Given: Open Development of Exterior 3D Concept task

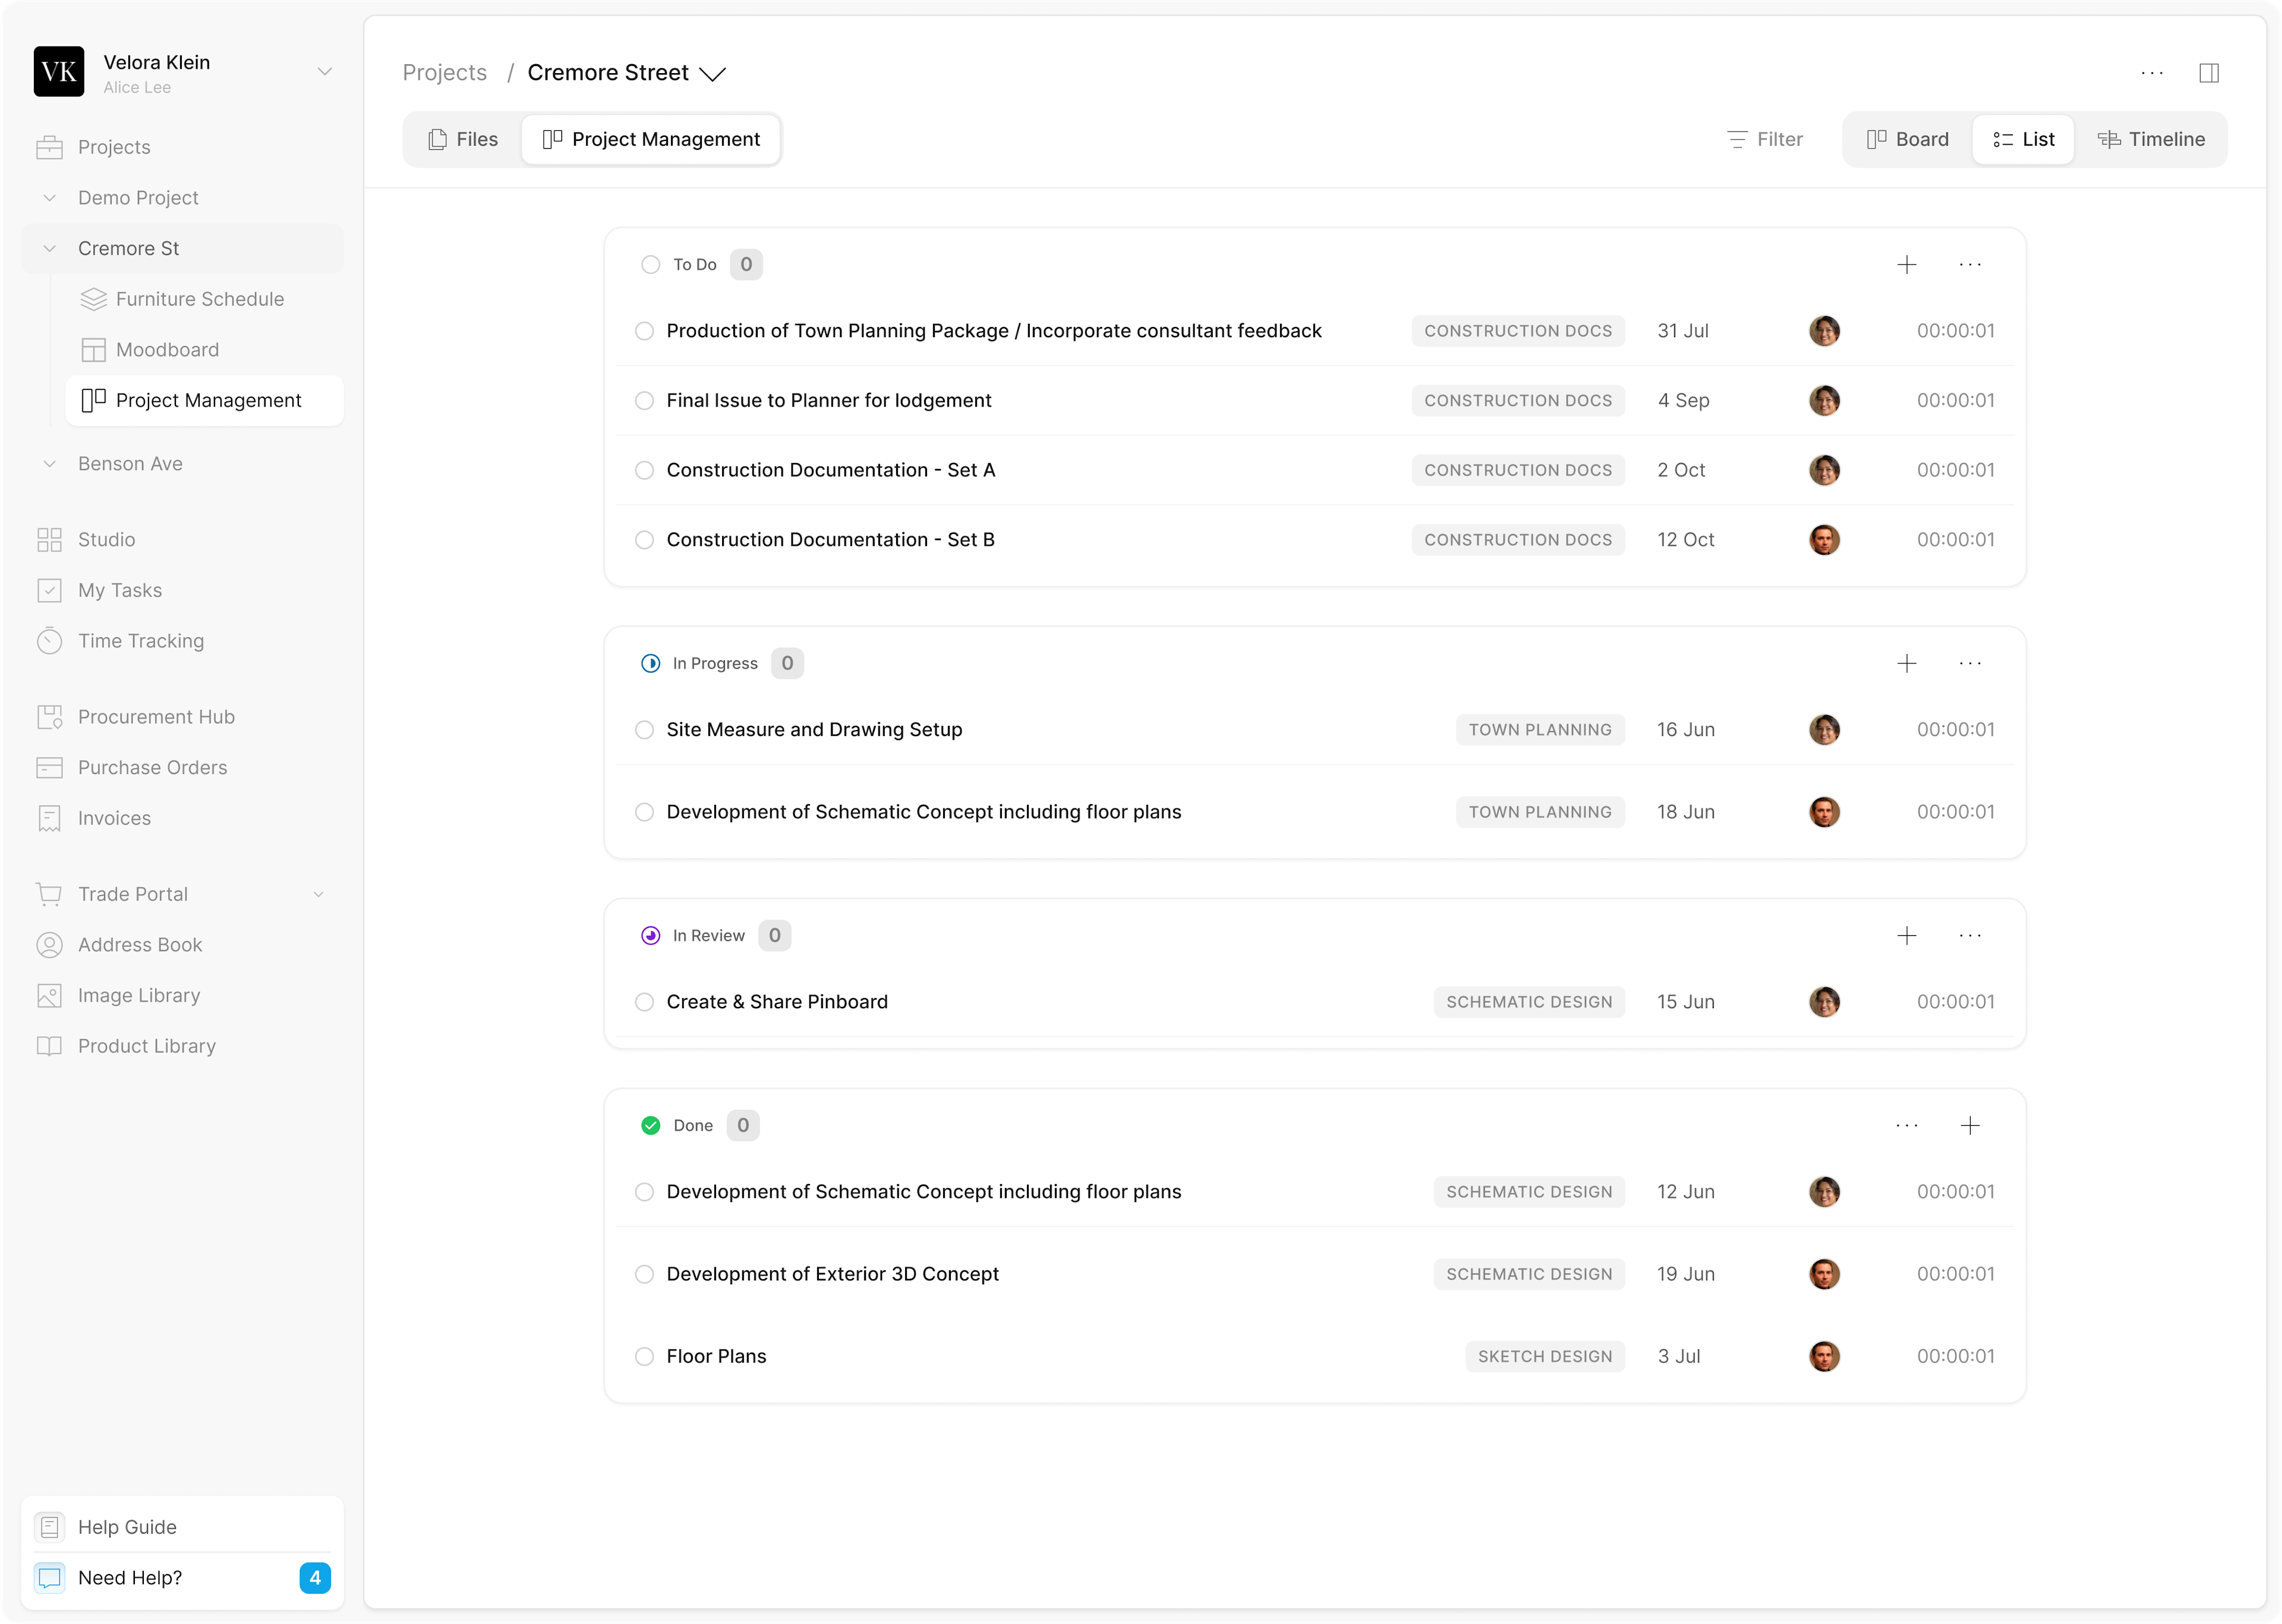Looking at the screenshot, I should coord(831,1273).
